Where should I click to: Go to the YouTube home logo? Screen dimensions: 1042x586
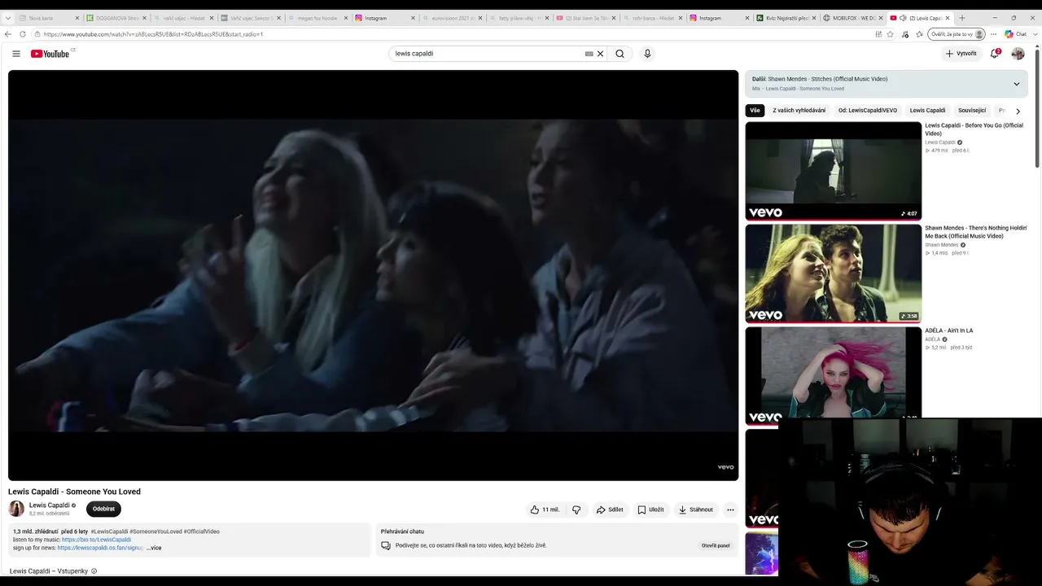[52, 54]
